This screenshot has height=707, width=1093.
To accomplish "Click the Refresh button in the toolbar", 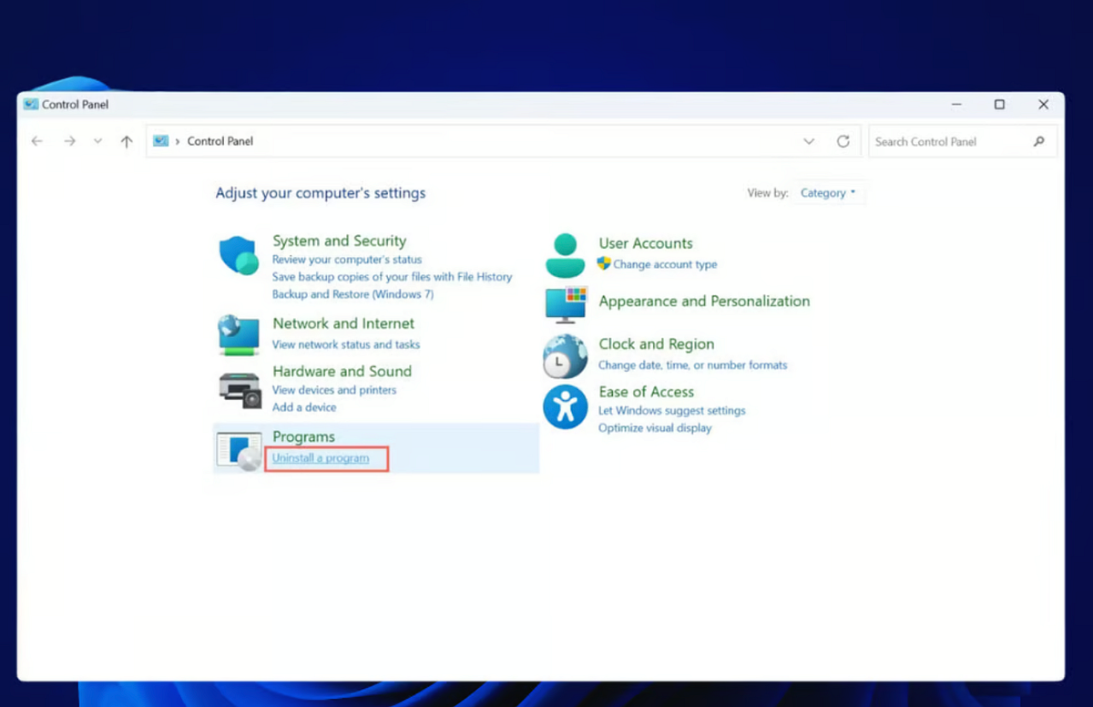I will coord(843,141).
